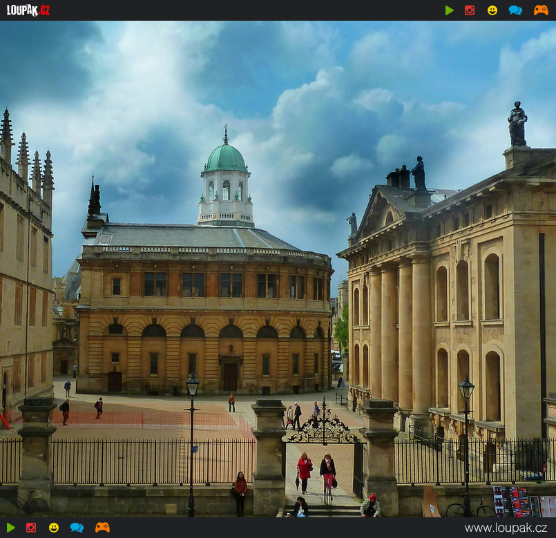Open the blue chat bubbles in bottom bar
556x538 pixels.
click(77, 528)
